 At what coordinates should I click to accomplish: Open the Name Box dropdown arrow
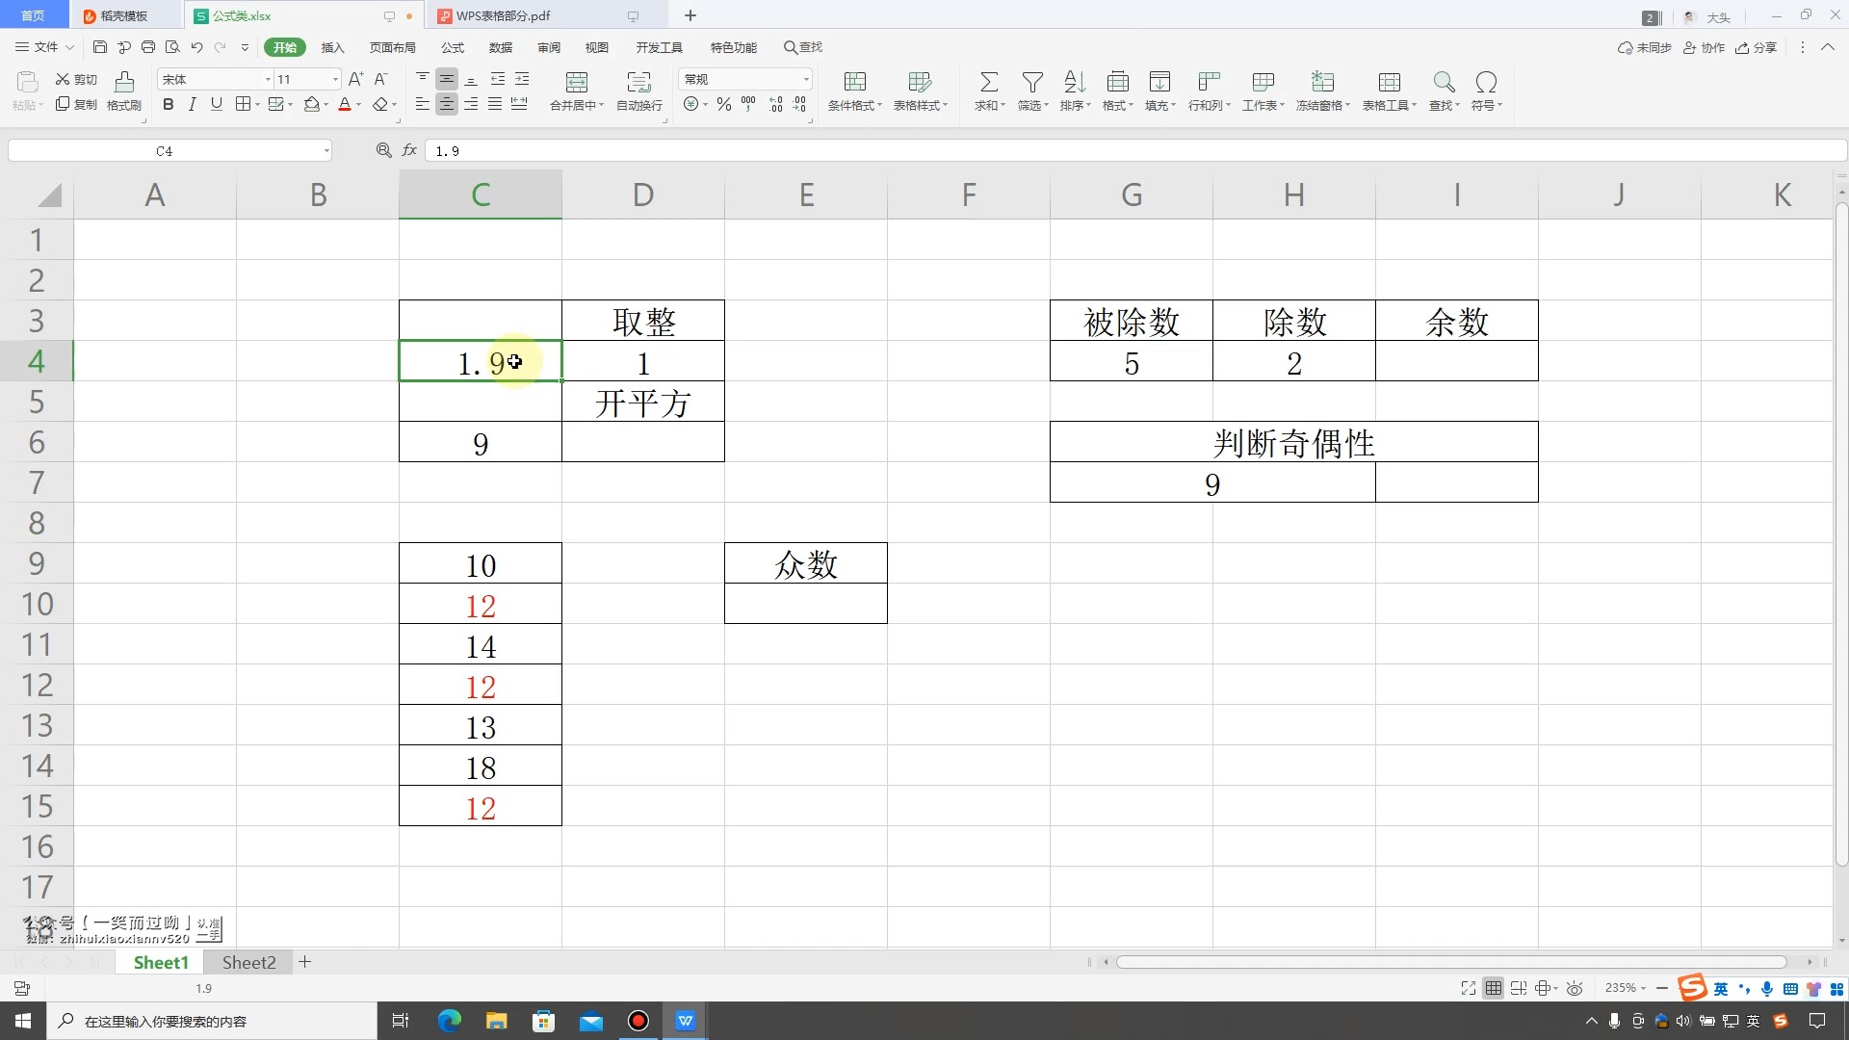326,151
